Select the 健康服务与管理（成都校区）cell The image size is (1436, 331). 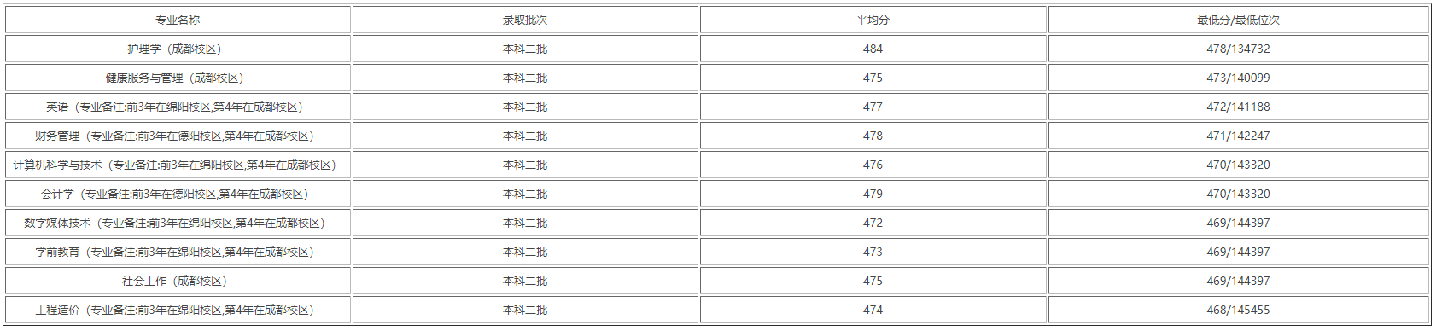tap(178, 78)
